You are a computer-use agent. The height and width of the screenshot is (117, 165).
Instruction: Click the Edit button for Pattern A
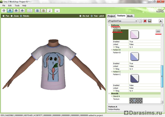158,31
